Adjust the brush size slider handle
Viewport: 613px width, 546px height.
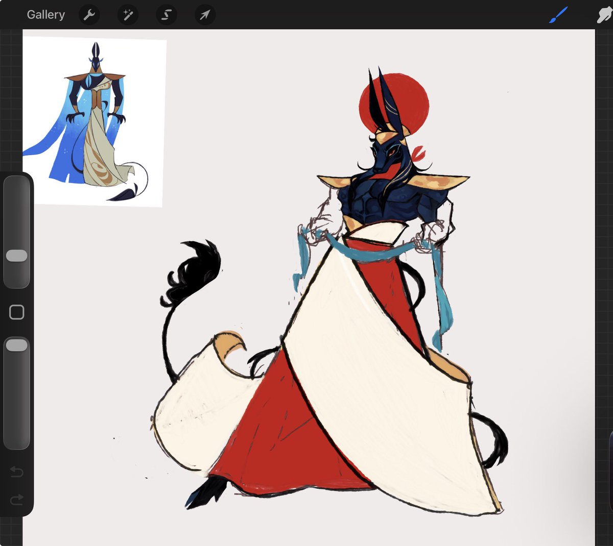(16, 256)
